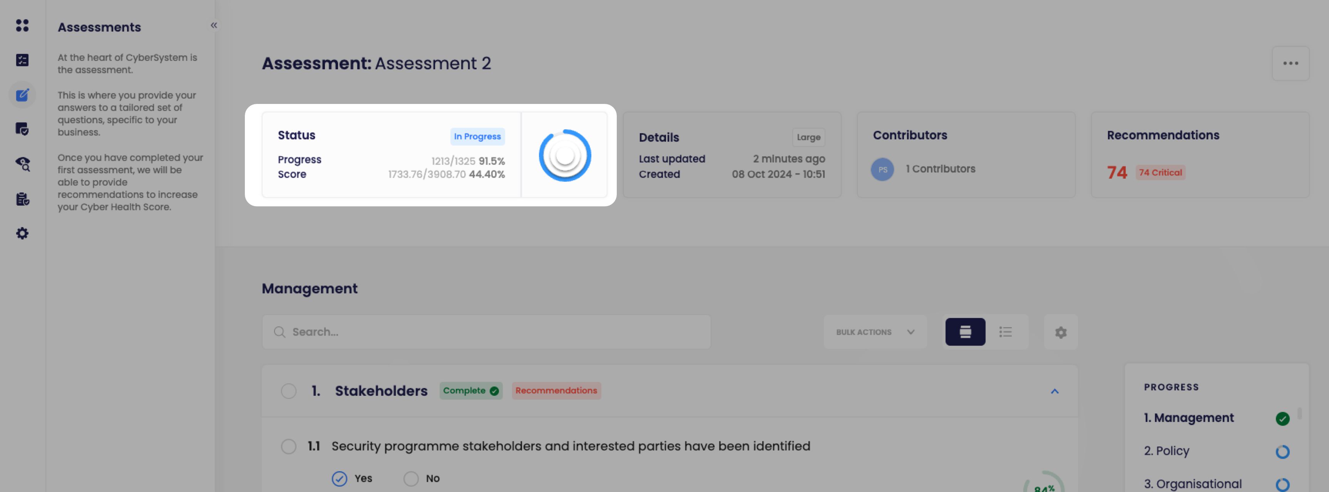The height and width of the screenshot is (492, 1329).
Task: Open the clipboard report icon in sidebar
Action: coord(22,199)
